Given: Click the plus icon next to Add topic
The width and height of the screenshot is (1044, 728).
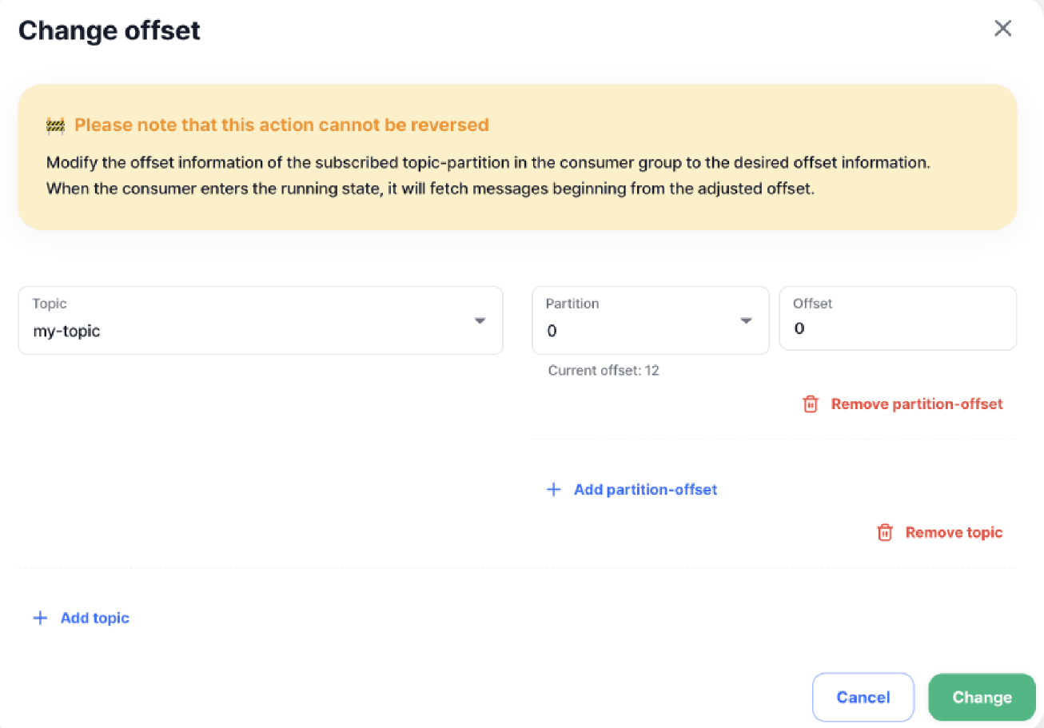Looking at the screenshot, I should (40, 617).
